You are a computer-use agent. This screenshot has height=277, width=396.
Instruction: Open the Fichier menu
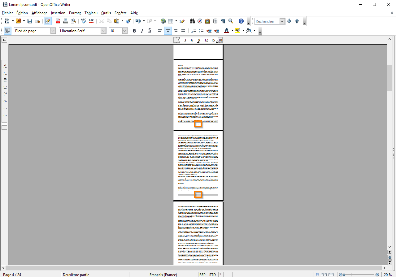pos(7,13)
